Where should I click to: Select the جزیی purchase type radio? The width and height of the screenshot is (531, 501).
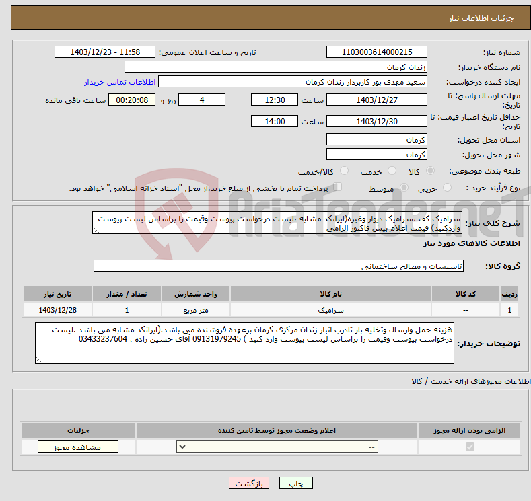click(447, 188)
